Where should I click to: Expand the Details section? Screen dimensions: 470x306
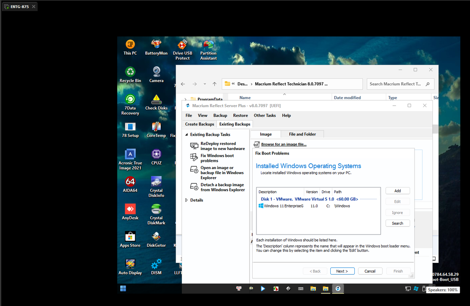click(187, 200)
